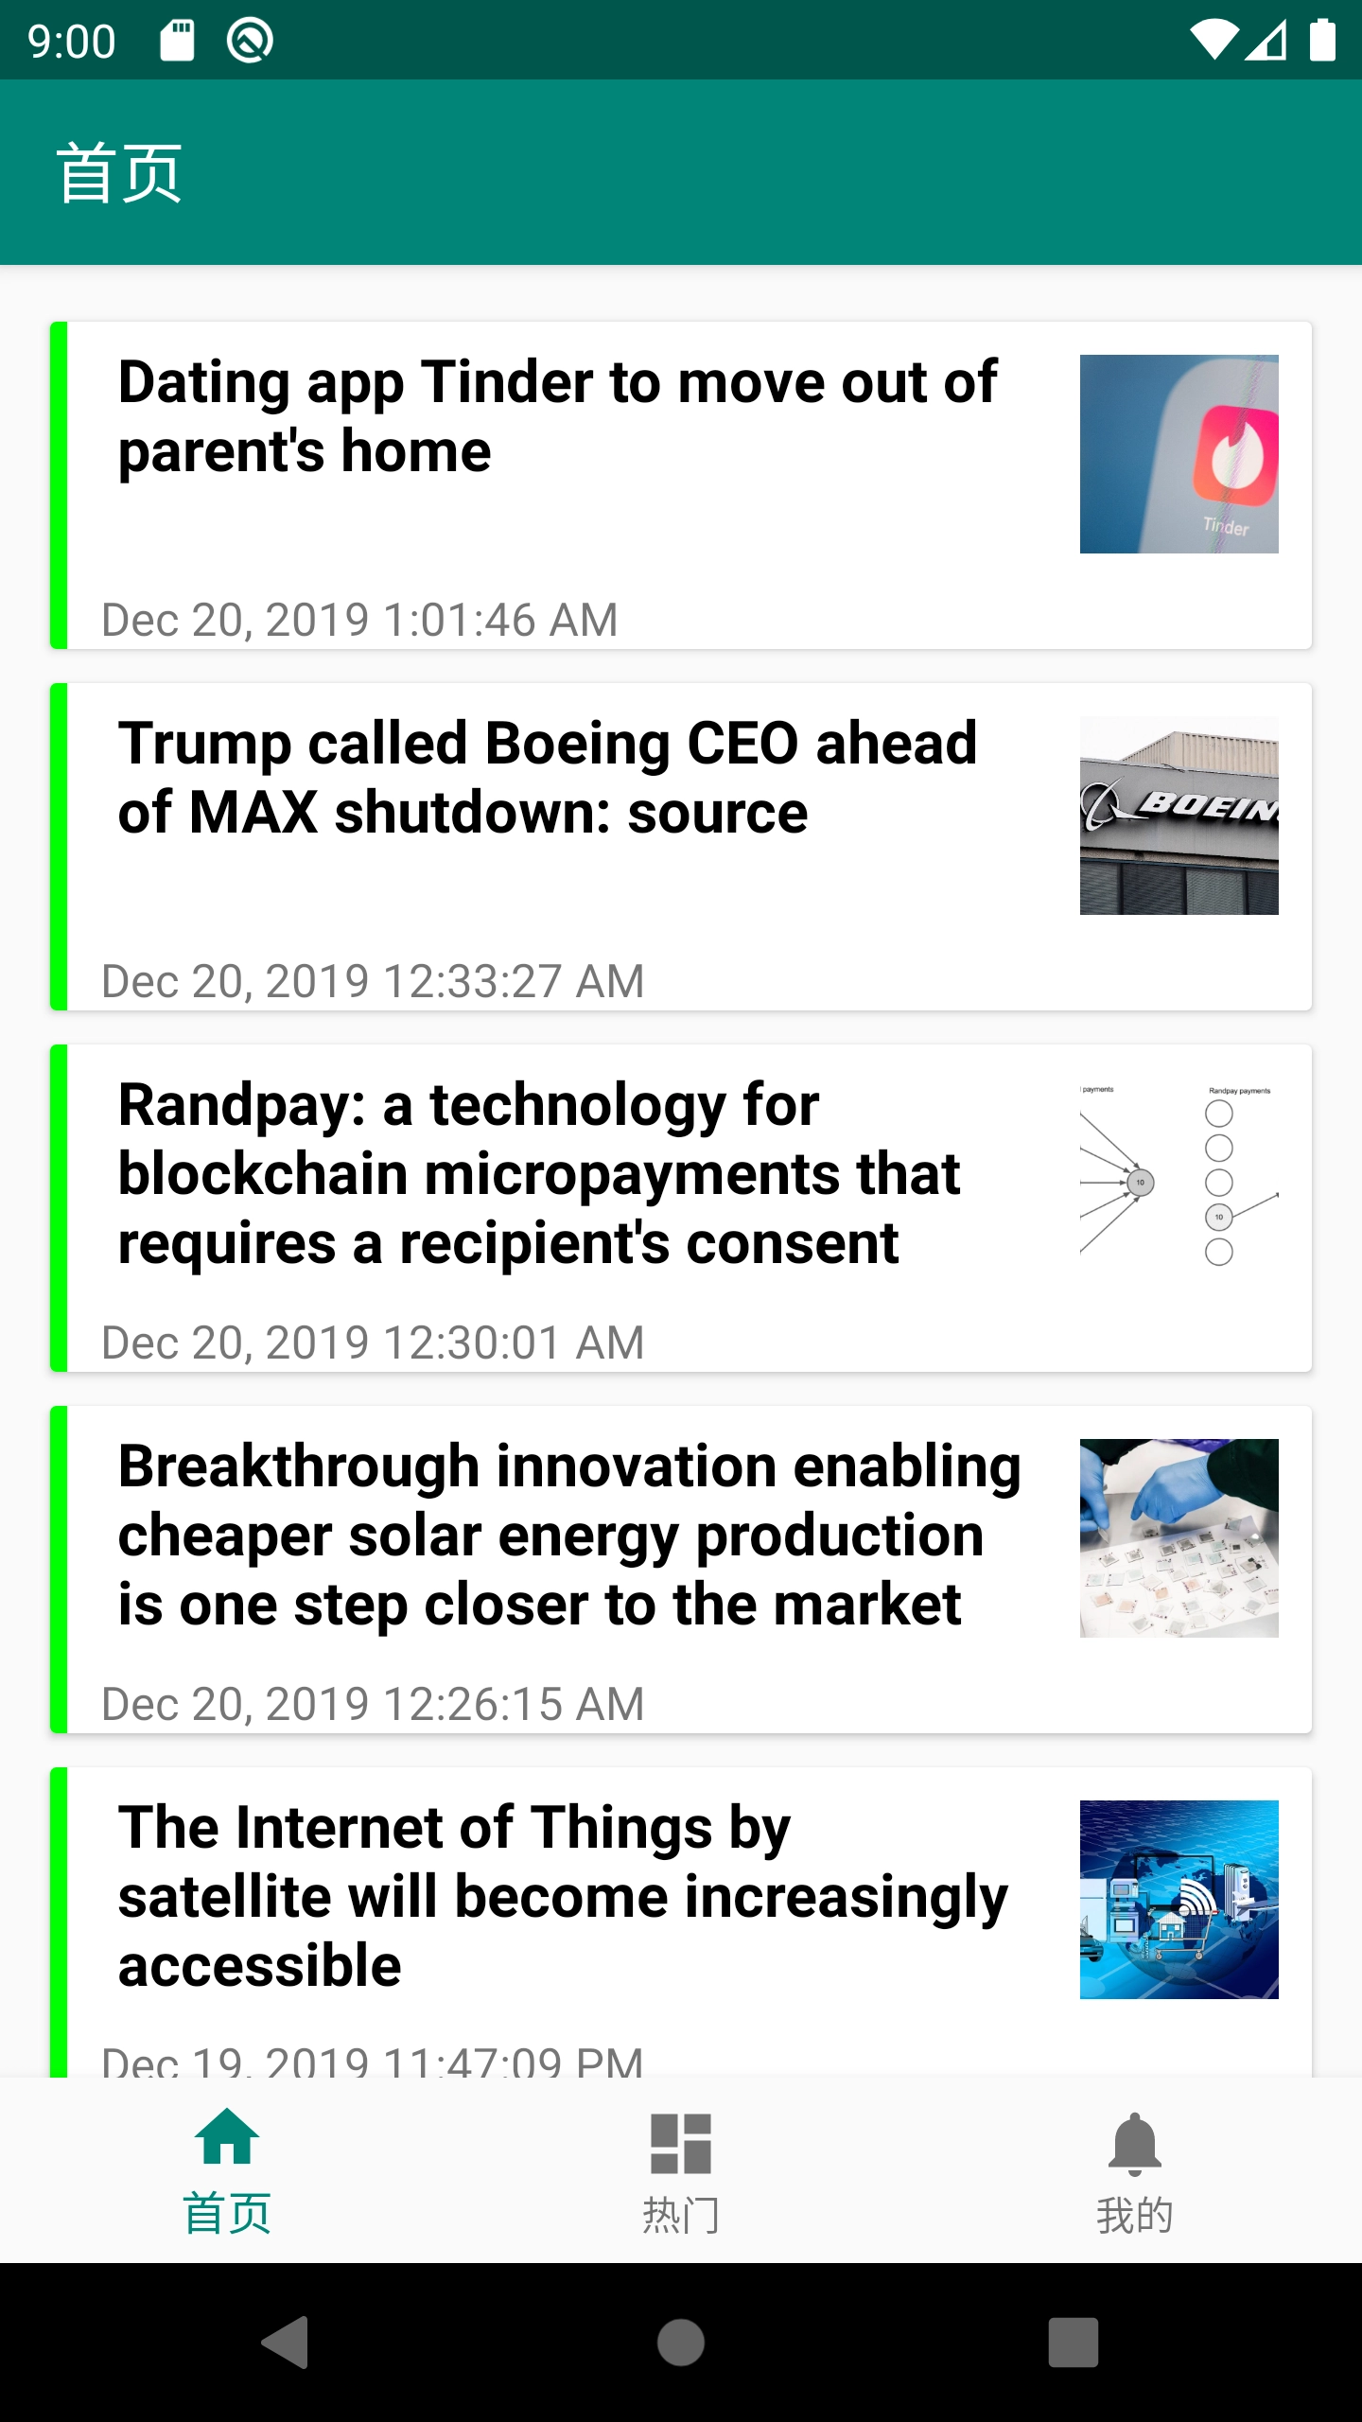Open the Internet of Things satellite headline
The height and width of the screenshot is (2422, 1362).
(563, 1896)
